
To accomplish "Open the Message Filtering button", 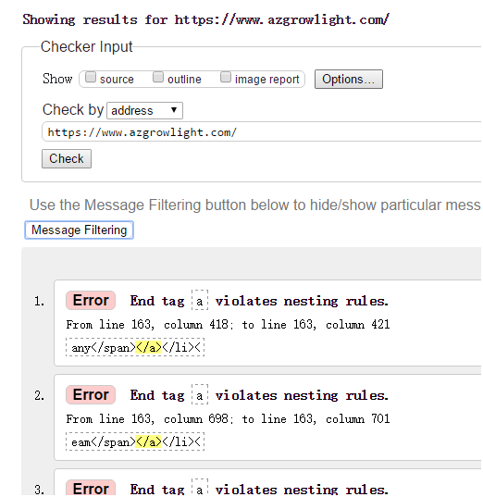I will click(x=79, y=230).
